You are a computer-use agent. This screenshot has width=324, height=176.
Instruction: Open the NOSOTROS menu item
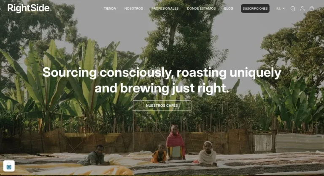(133, 8)
